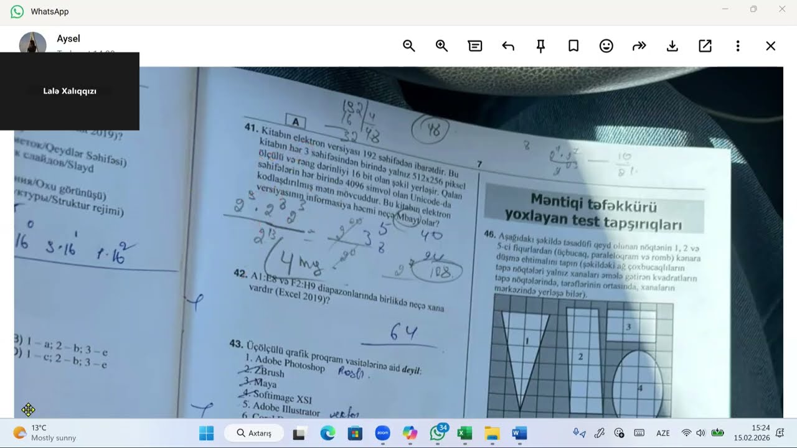
Task: Pin this photo message
Action: click(540, 46)
